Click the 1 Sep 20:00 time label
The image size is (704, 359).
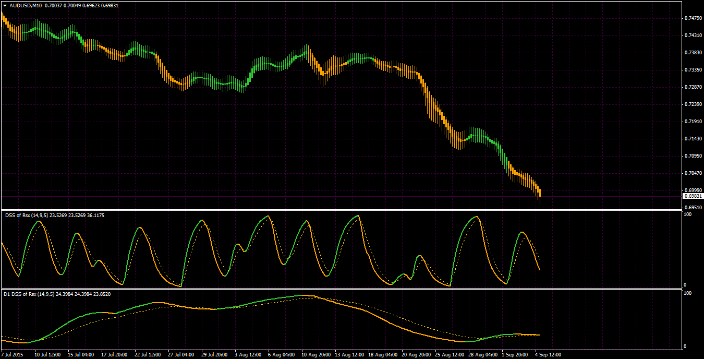(515, 354)
